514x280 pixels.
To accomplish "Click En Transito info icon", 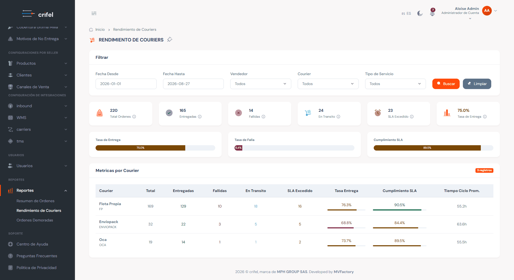I will [338, 117].
